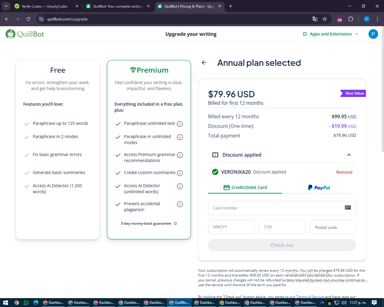Click the $99.95 USD billed amount

(x=344, y=117)
